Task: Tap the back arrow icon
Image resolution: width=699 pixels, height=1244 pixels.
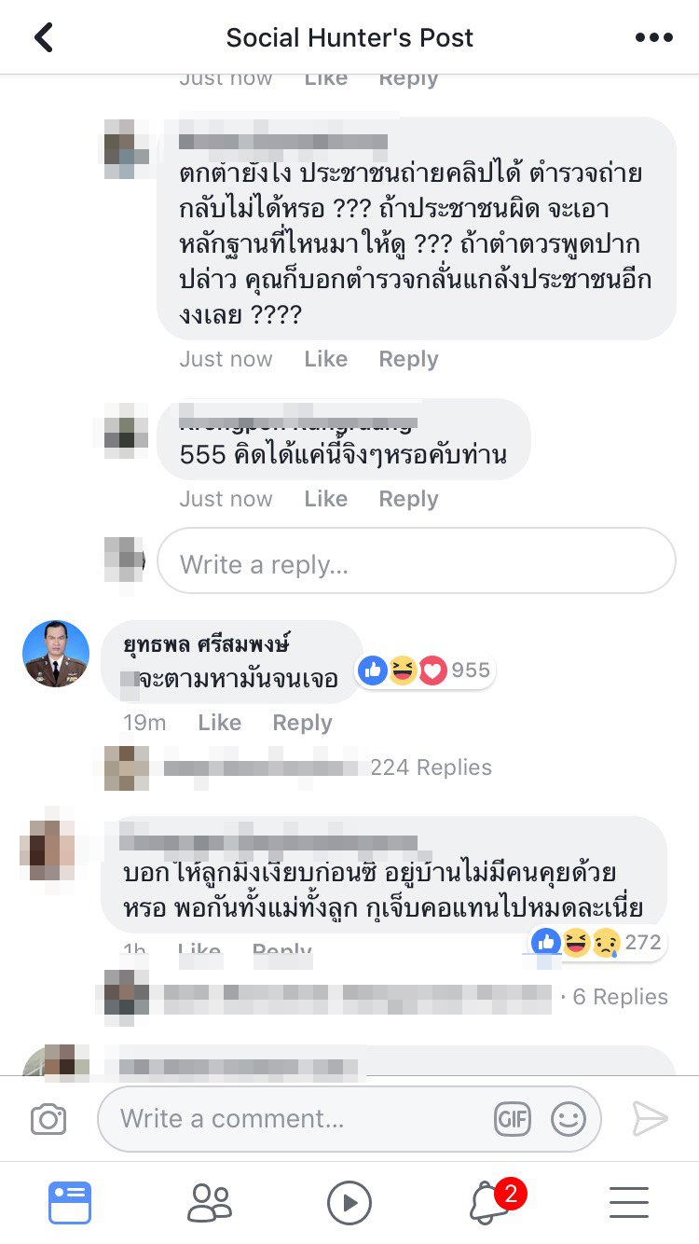Action: point(44,37)
